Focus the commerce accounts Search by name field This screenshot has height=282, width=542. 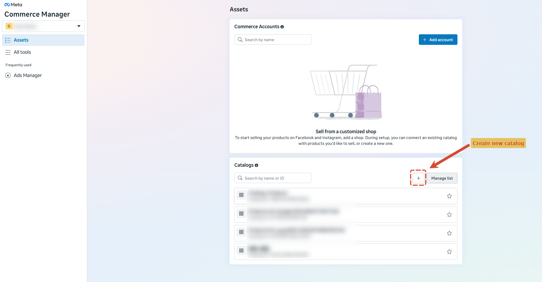click(273, 40)
